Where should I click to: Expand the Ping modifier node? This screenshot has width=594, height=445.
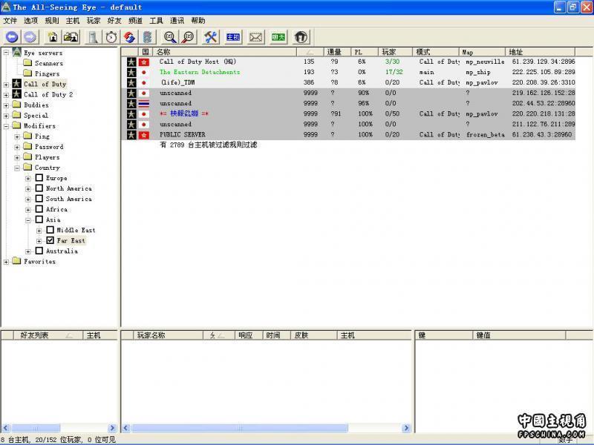(x=17, y=136)
